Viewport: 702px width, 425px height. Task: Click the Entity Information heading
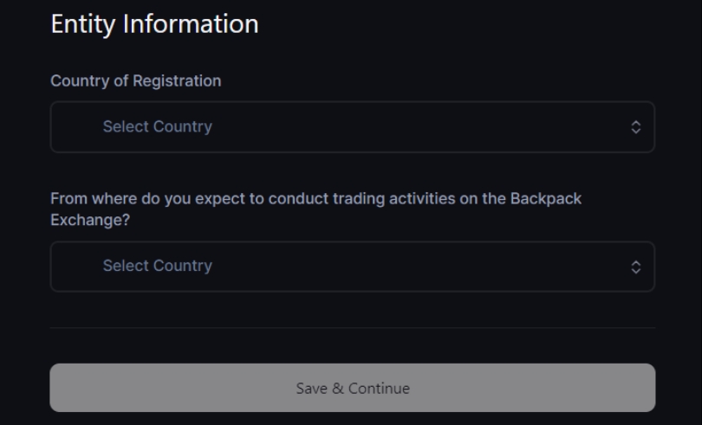154,23
